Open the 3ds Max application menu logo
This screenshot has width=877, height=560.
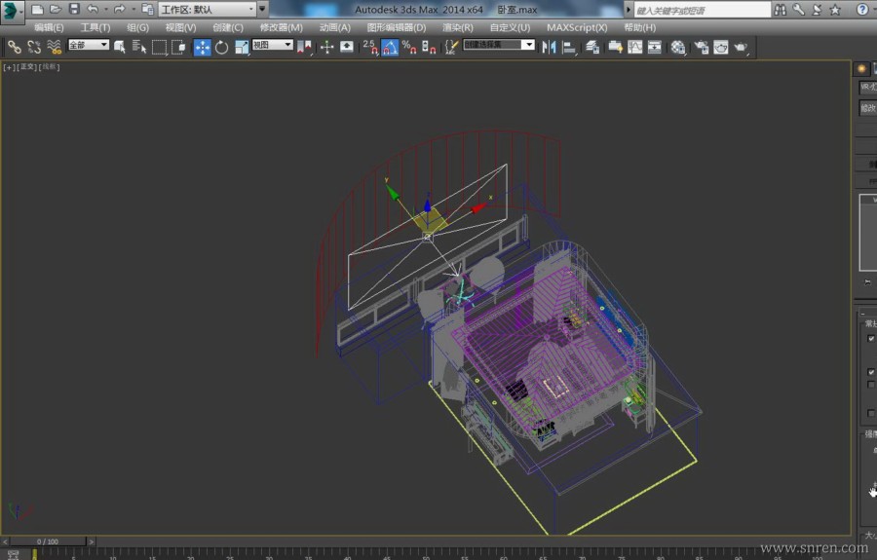coord(11,11)
